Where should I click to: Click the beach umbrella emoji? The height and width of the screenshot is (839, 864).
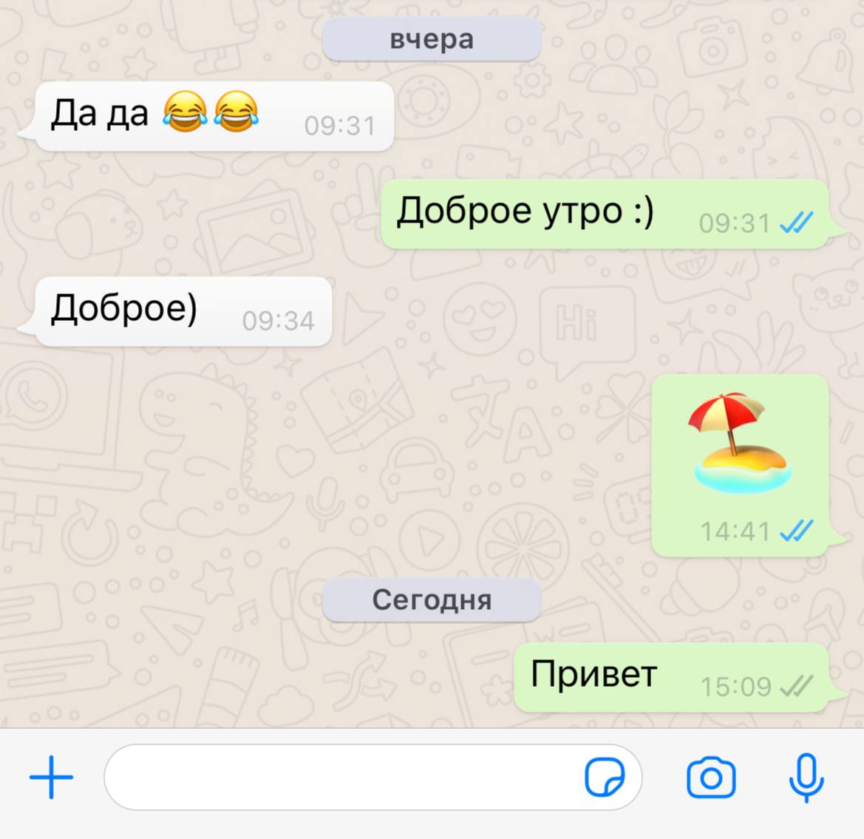point(740,441)
